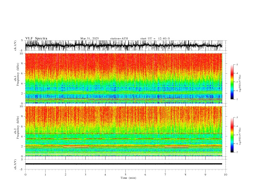
Task: Click the time axis tick label '5'
Action: pyautogui.click(x=125, y=175)
